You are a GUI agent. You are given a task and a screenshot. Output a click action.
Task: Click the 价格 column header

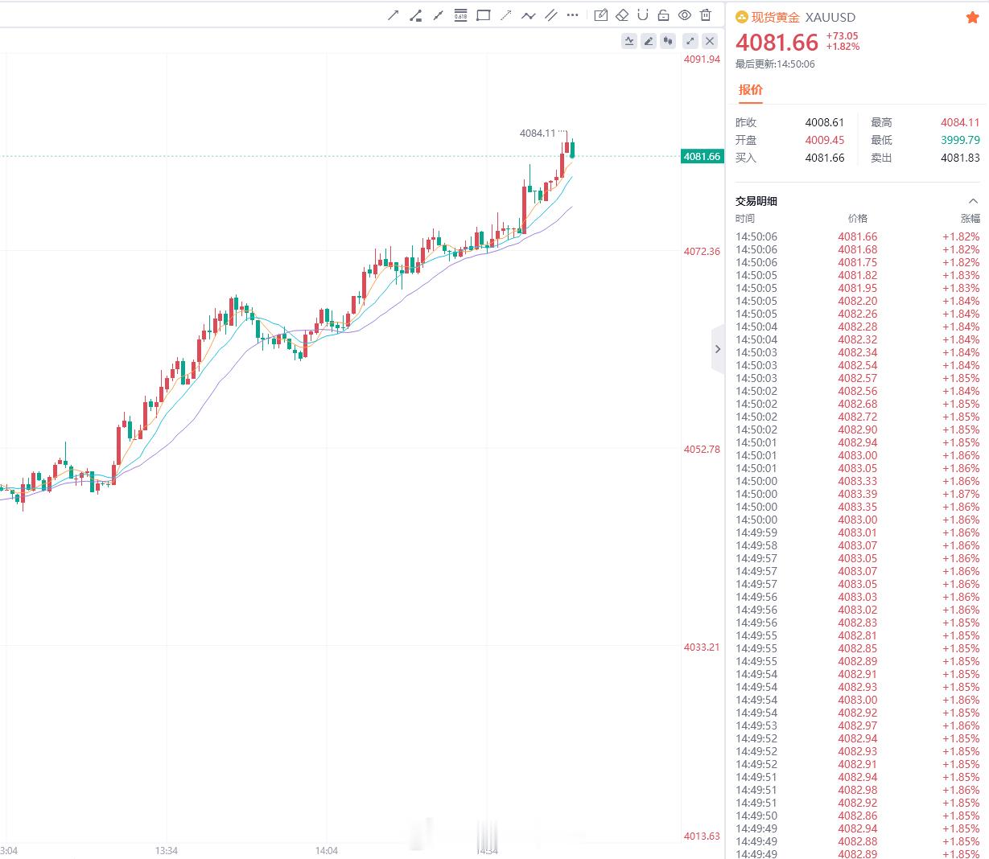pos(858,219)
